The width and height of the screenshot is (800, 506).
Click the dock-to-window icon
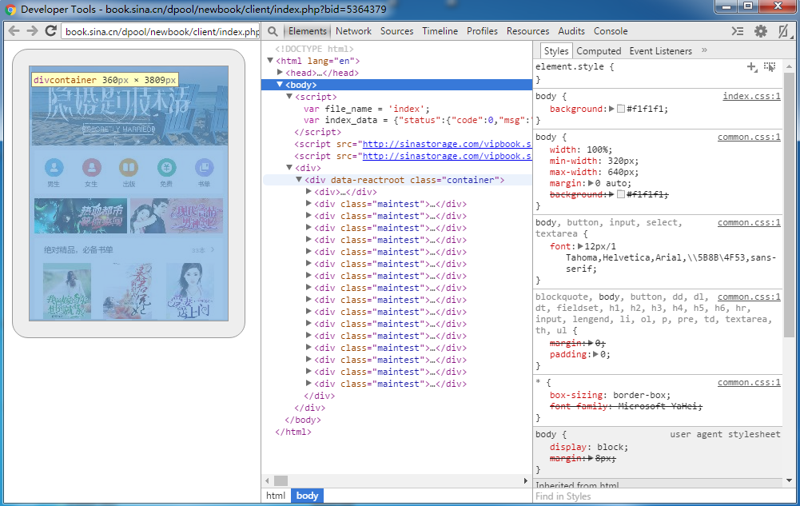pos(783,31)
